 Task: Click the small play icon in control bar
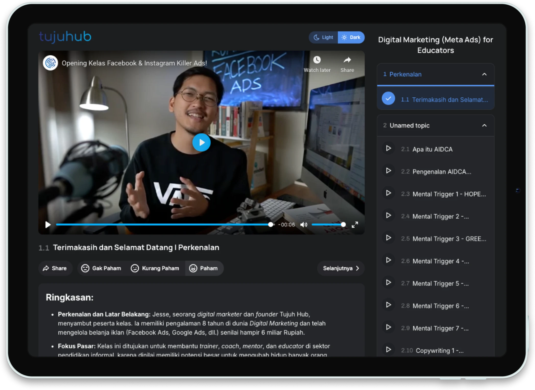pyautogui.click(x=48, y=225)
